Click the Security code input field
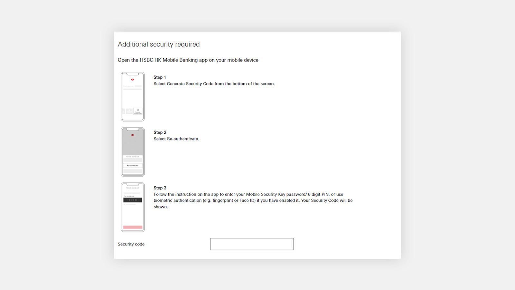515x290 pixels. [x=252, y=244]
